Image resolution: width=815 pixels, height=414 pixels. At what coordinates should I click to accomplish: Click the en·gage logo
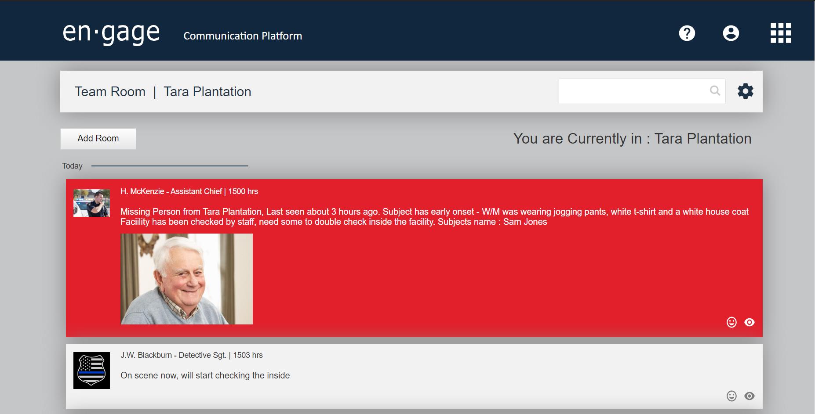click(111, 33)
